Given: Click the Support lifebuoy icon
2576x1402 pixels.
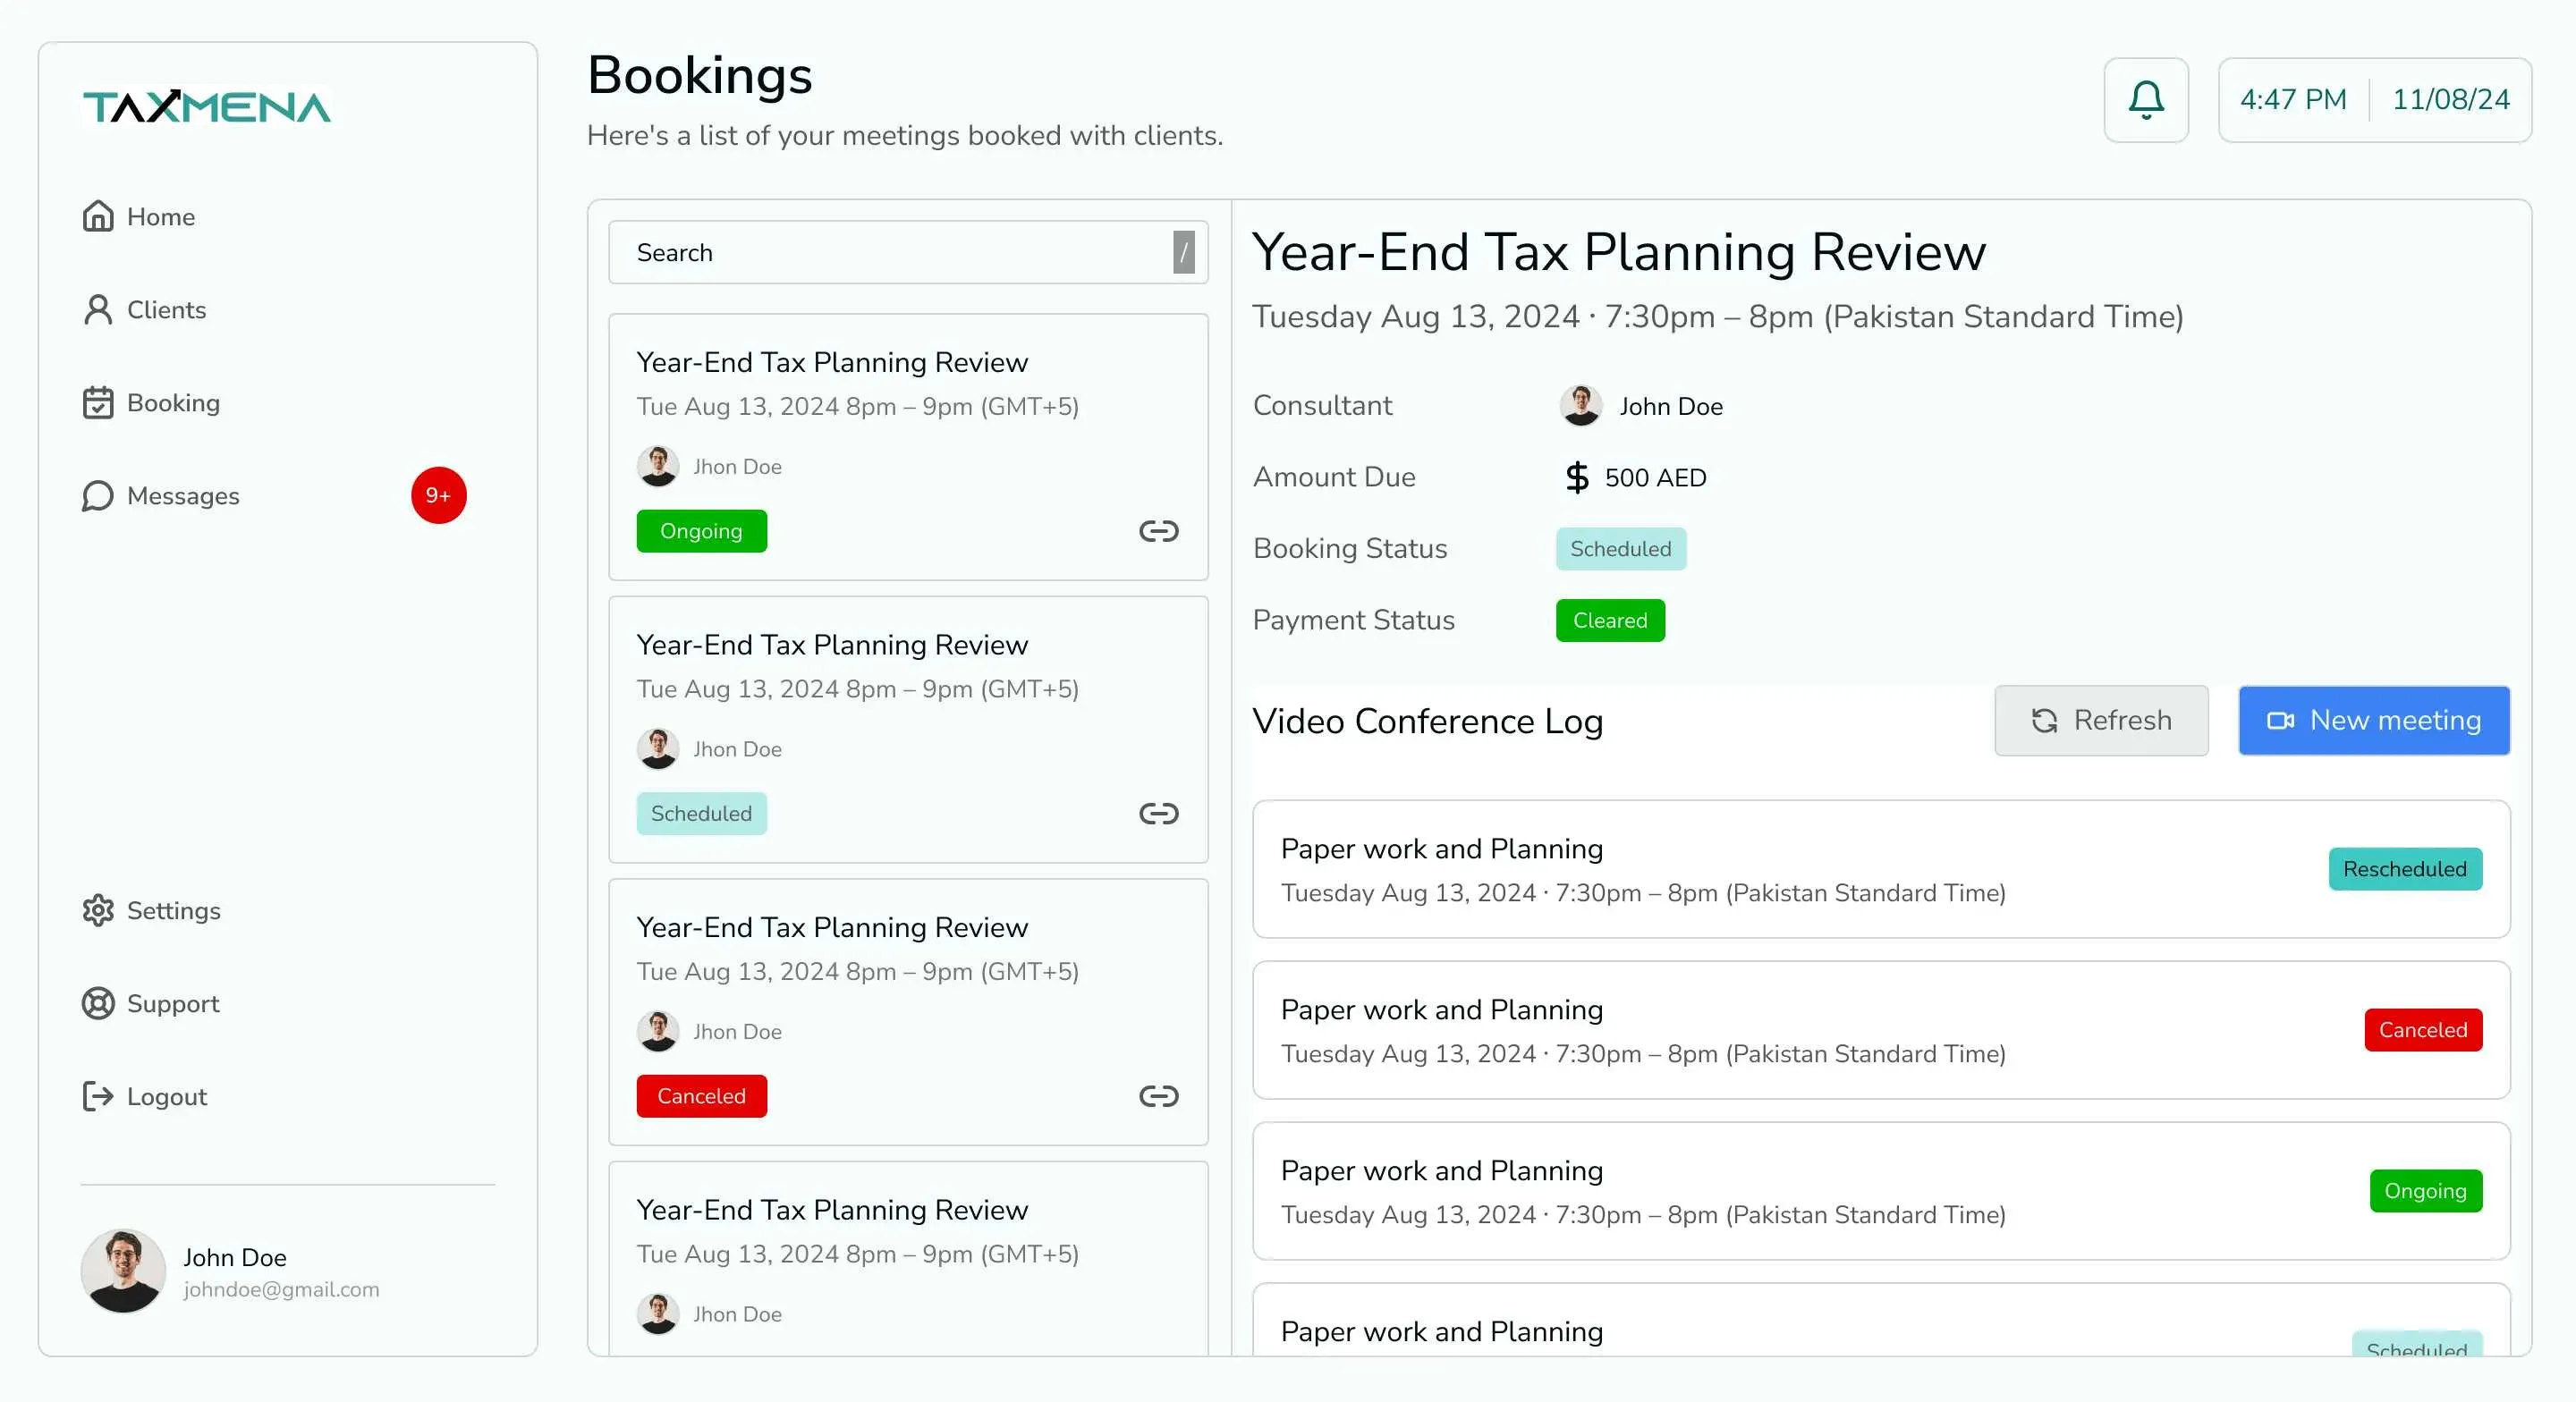Looking at the screenshot, I should 98,1003.
